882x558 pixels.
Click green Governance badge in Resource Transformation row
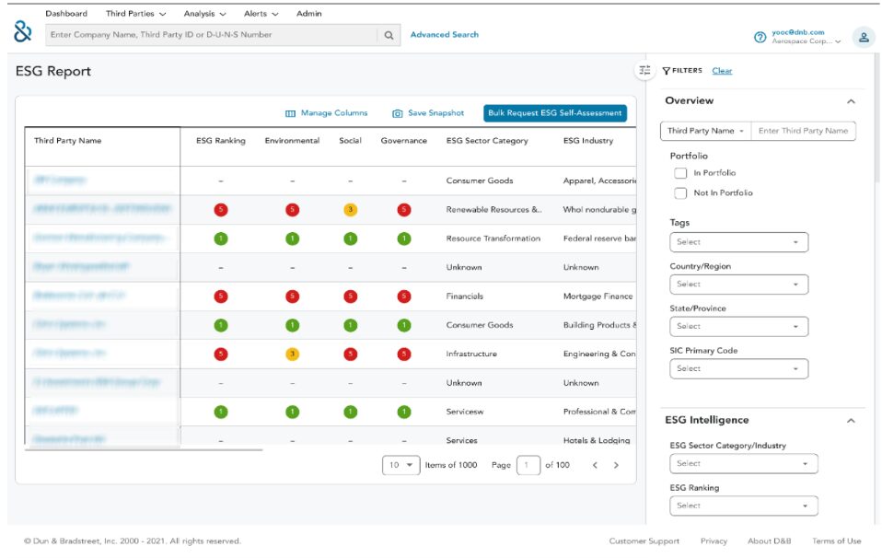[404, 238]
